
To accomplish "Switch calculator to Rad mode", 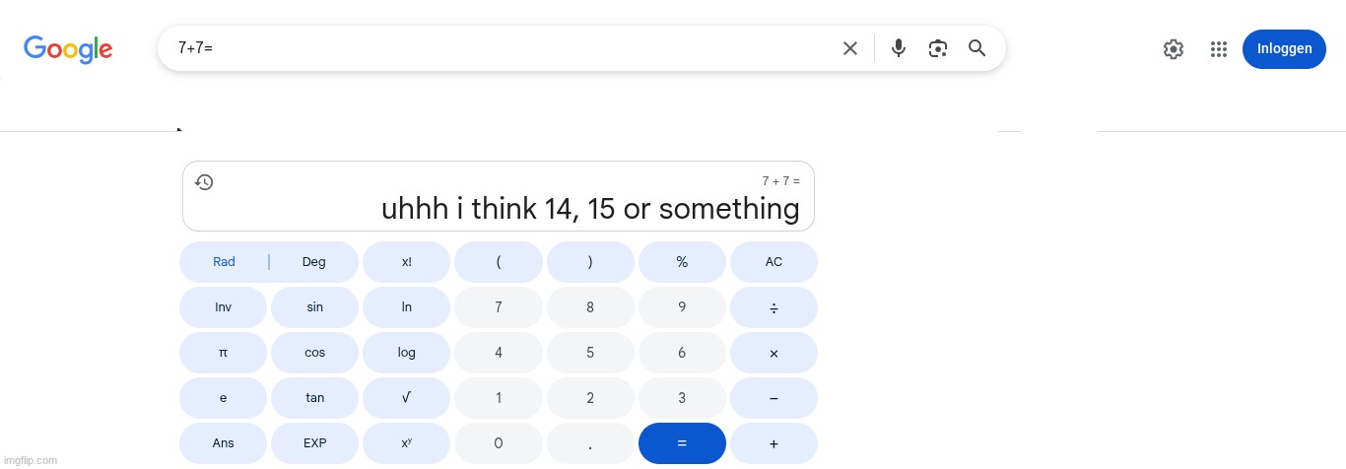I will tap(224, 262).
